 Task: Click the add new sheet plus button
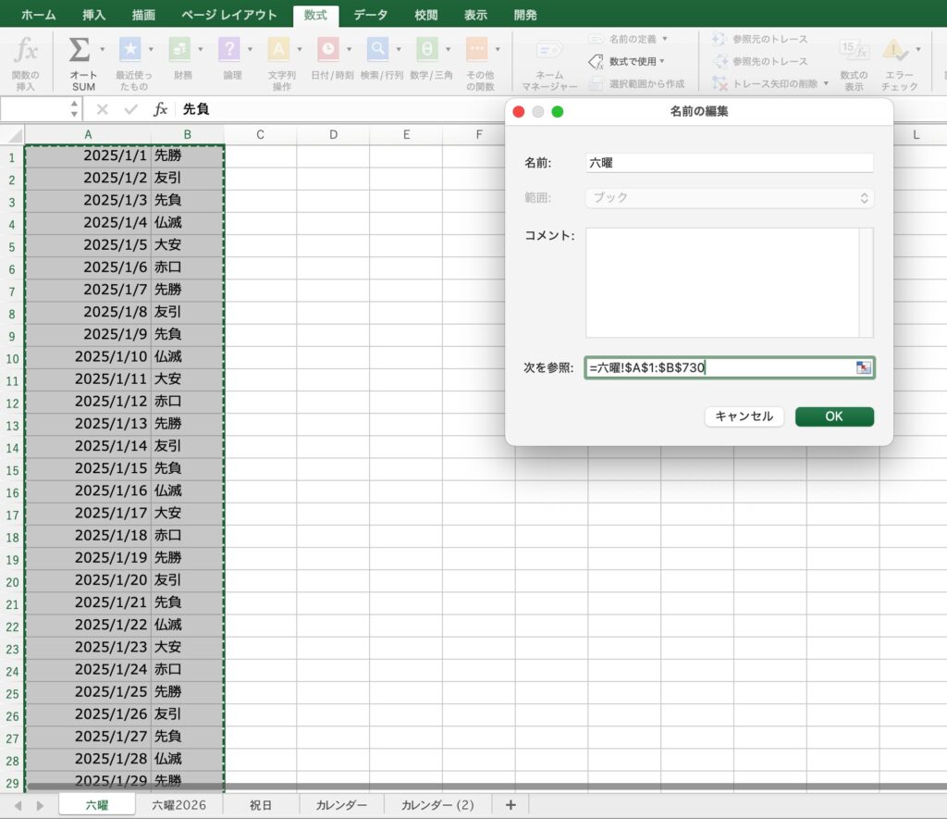click(510, 805)
